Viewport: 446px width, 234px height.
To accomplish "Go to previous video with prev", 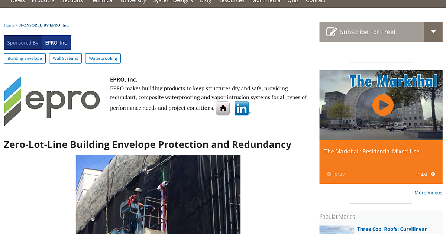I will 336,174.
